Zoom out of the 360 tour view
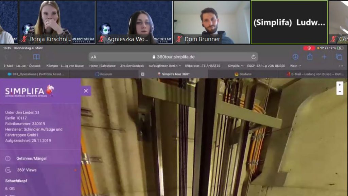This screenshot has width=348, height=196. [x=340, y=92]
